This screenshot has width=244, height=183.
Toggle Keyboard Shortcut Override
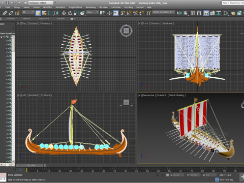pyautogui.click(x=116, y=13)
